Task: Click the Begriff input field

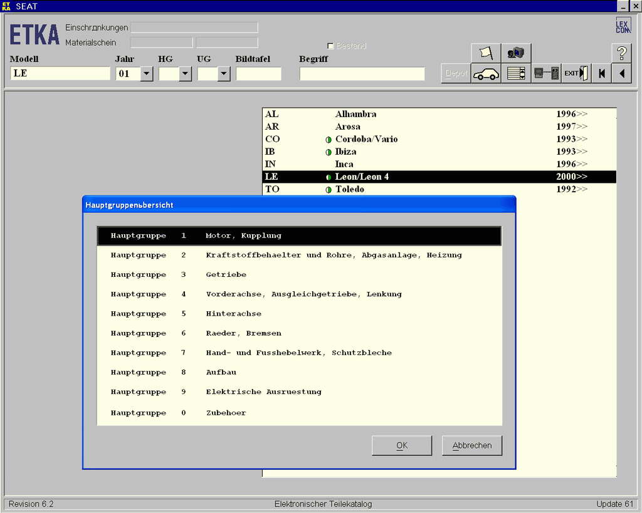Action: (362, 74)
